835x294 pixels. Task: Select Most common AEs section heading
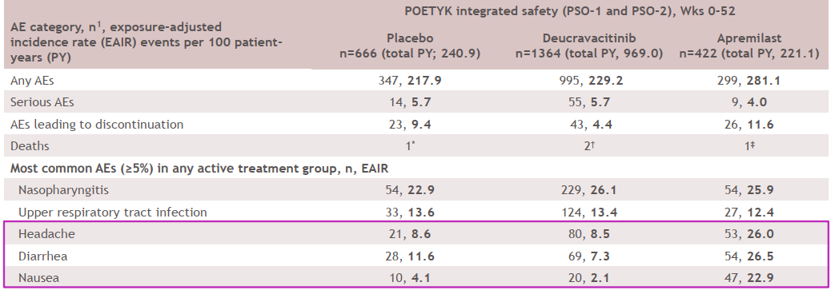(x=199, y=169)
